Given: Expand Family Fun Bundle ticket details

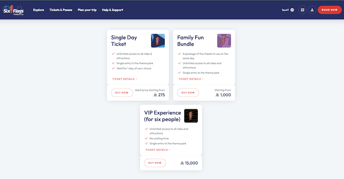Looking at the screenshot, I should point(191,79).
